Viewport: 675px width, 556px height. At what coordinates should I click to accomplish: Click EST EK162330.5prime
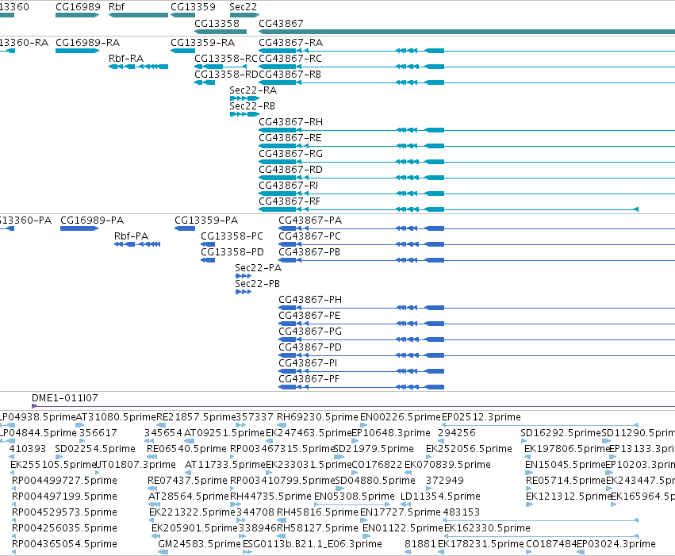click(487, 528)
